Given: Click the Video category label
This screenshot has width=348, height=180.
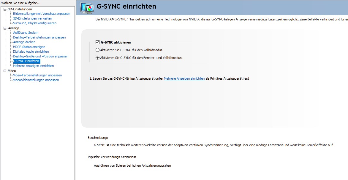Looking at the screenshot, I should click(x=12, y=71).
